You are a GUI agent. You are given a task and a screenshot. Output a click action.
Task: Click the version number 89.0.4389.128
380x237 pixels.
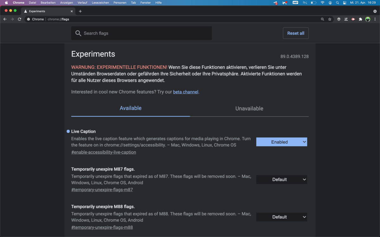[x=294, y=57]
